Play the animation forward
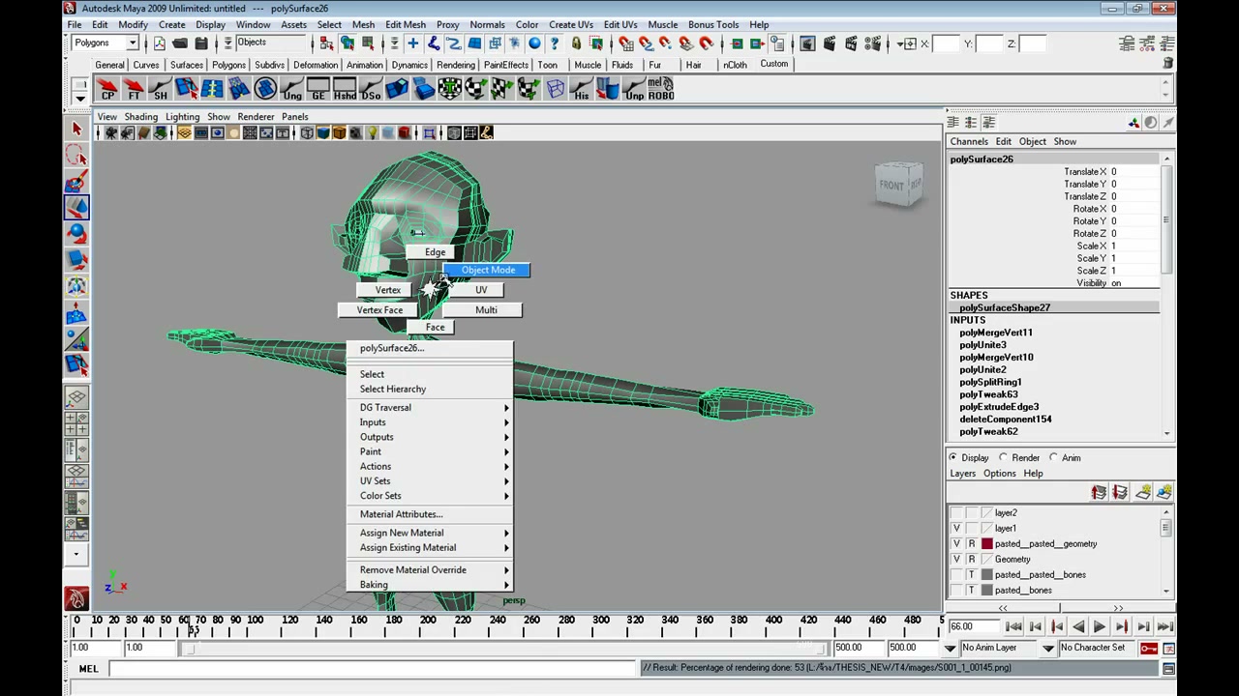Viewport: 1239px width, 696px height. [x=1100, y=626]
